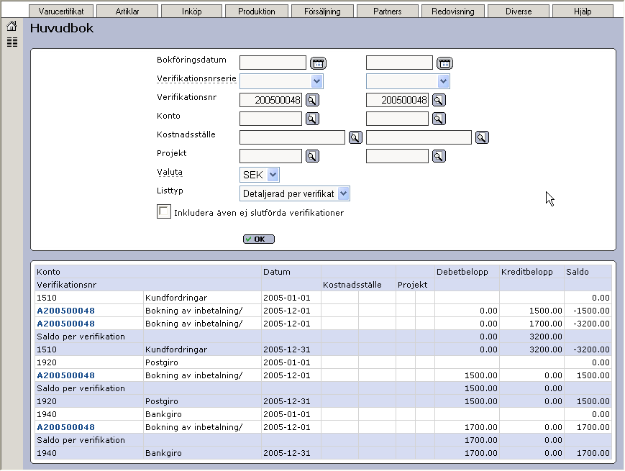Open A200500048 link with credit 1700.00
The width and height of the screenshot is (625, 471).
(x=65, y=324)
